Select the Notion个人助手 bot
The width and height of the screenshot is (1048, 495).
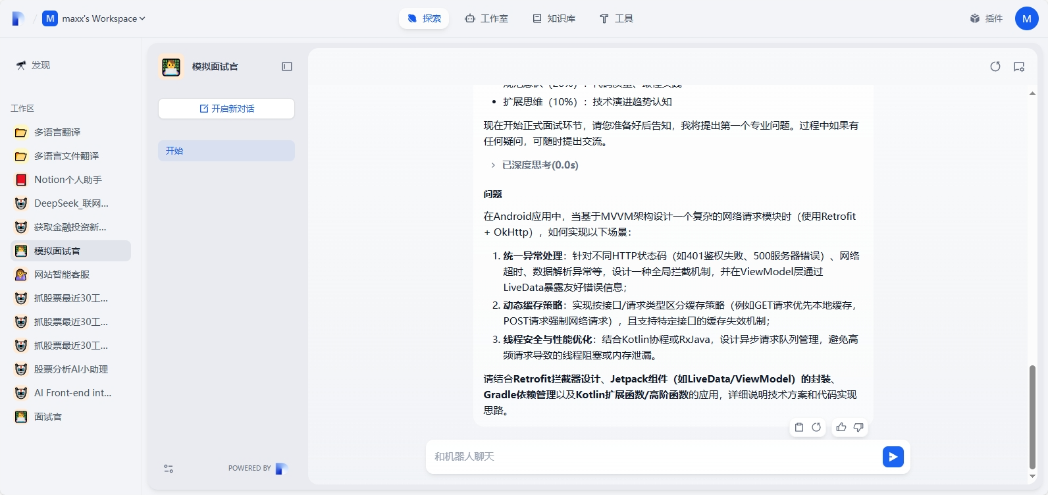(70, 180)
